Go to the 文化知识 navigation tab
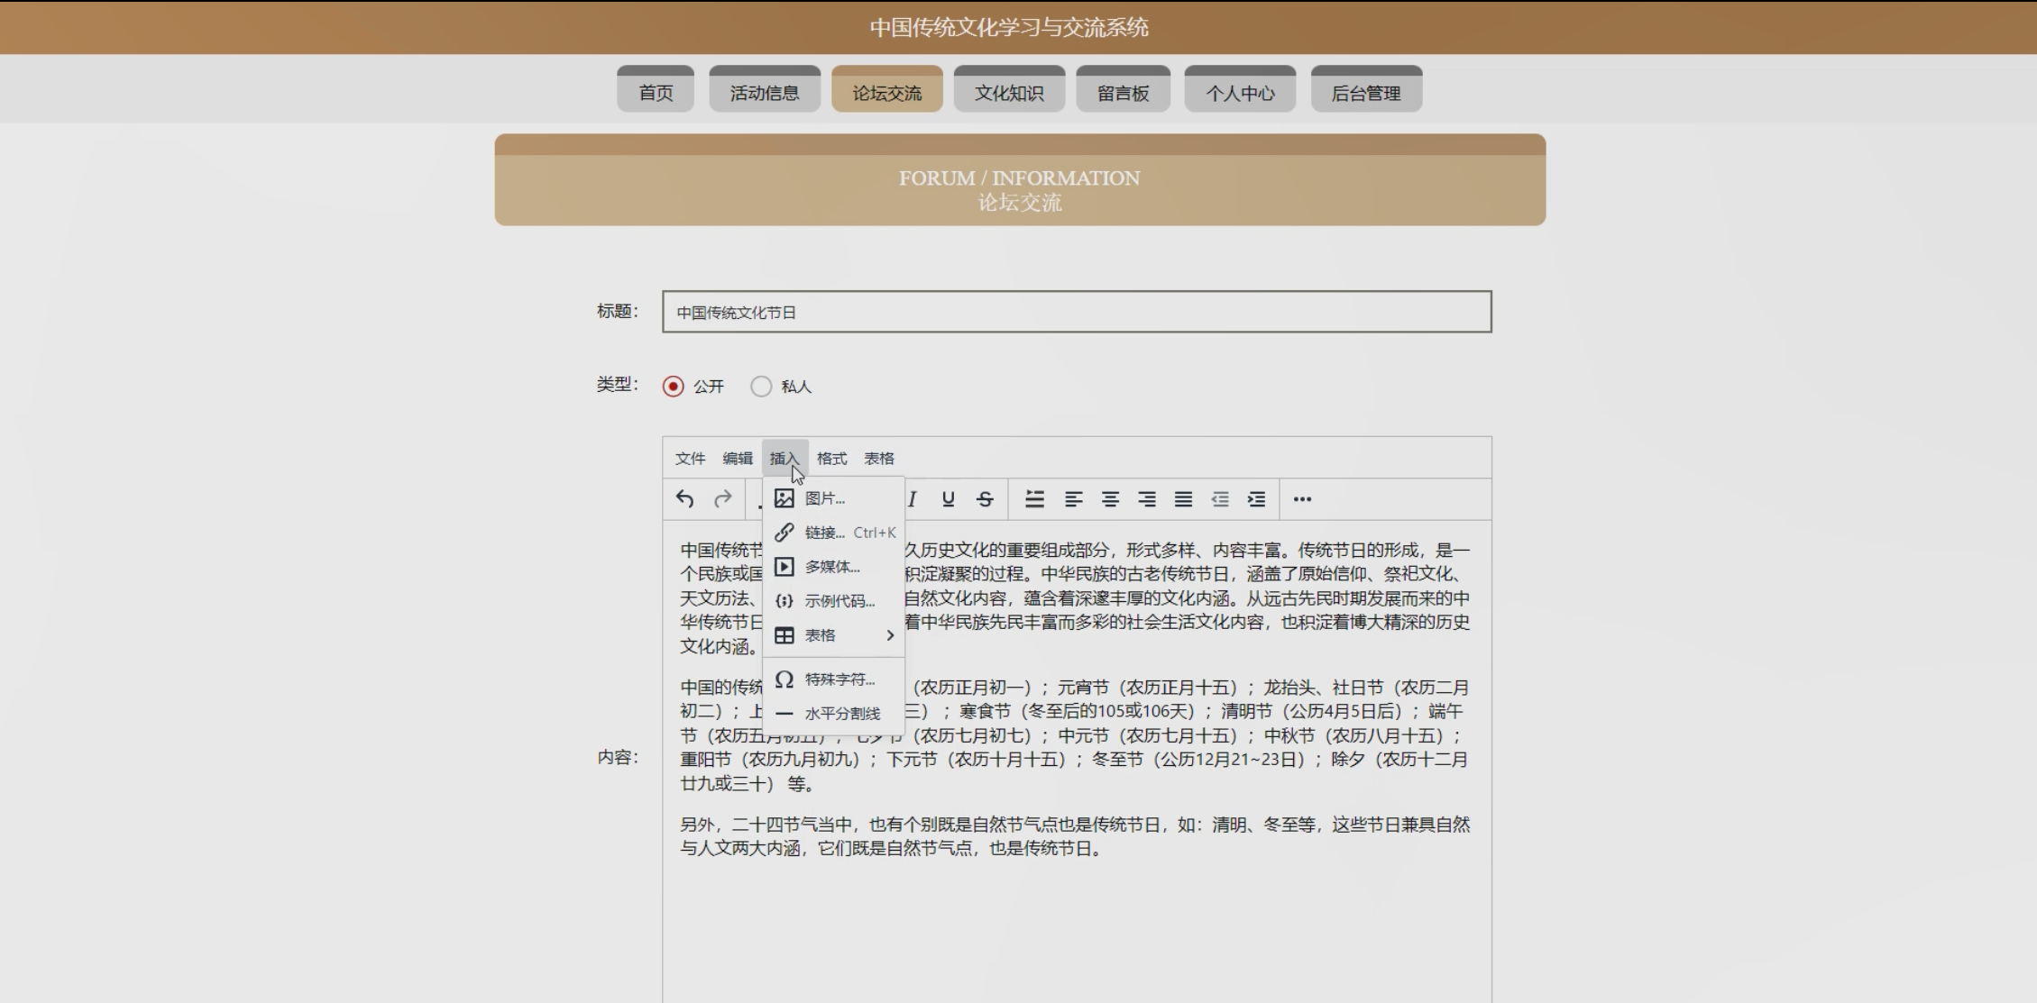The image size is (2037, 1003). pyautogui.click(x=1009, y=92)
